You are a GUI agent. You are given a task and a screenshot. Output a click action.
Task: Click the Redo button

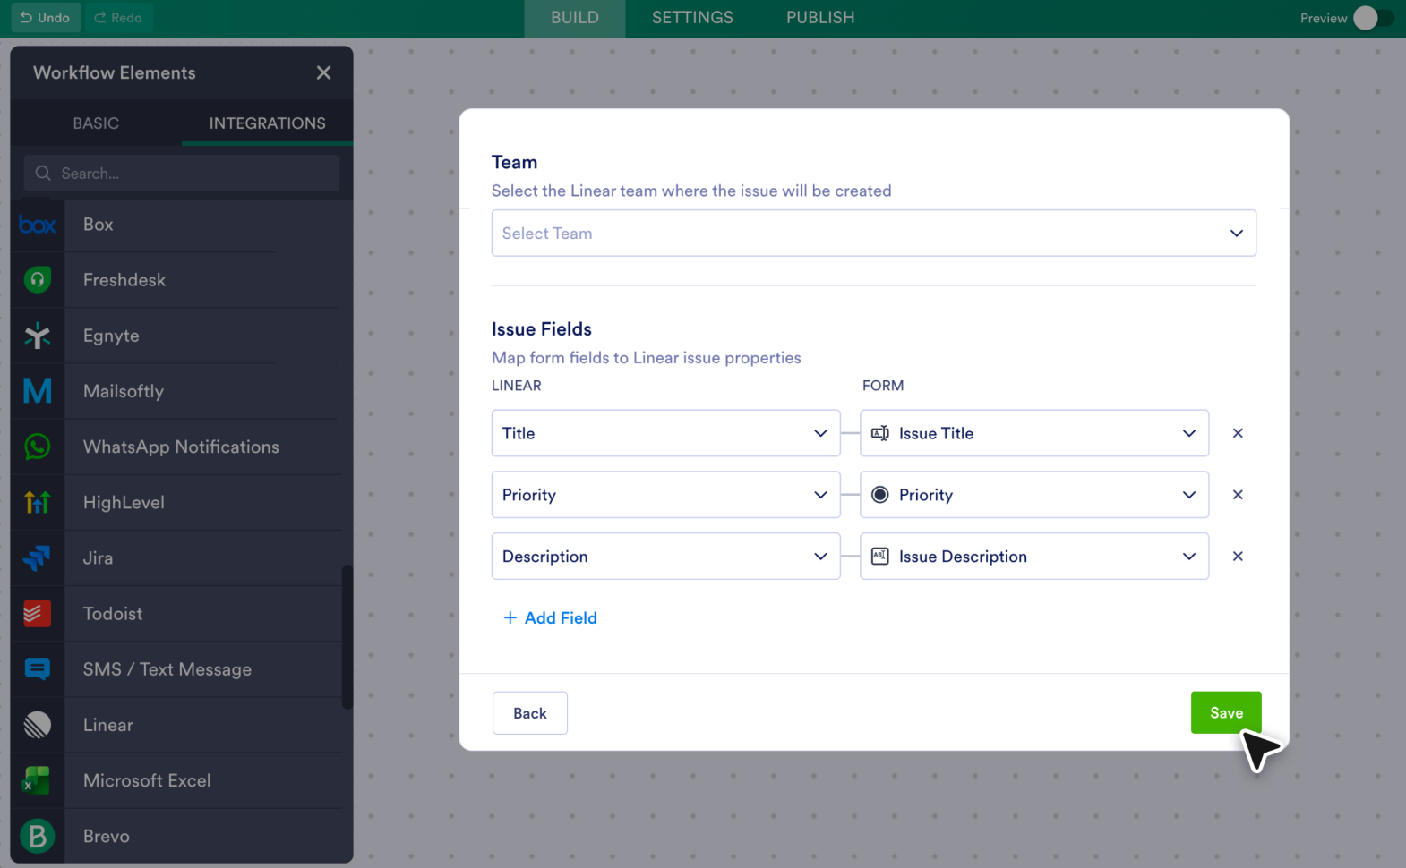118,18
